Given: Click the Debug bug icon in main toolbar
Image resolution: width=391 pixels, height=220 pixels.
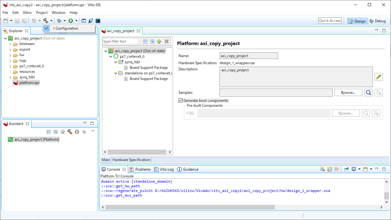Looking at the screenshot, I should pyautogui.click(x=59, y=21).
